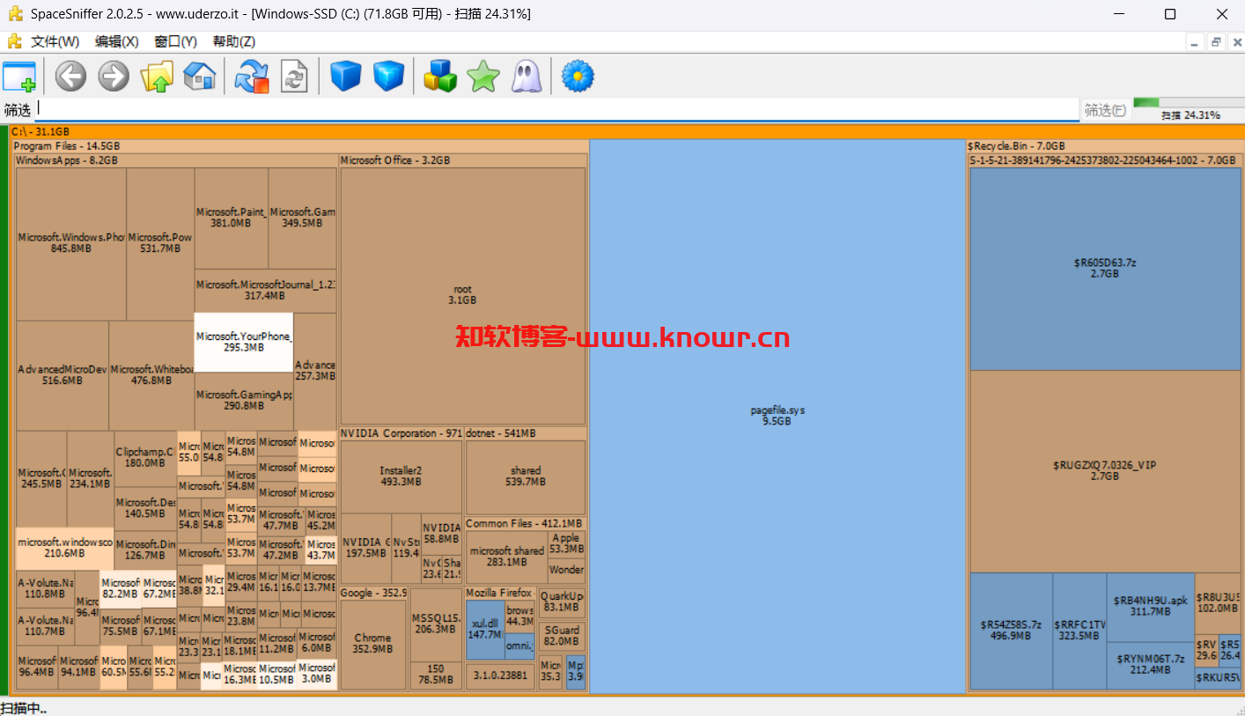
Task: Select the Chrome 352.9MB block
Action: click(x=373, y=644)
